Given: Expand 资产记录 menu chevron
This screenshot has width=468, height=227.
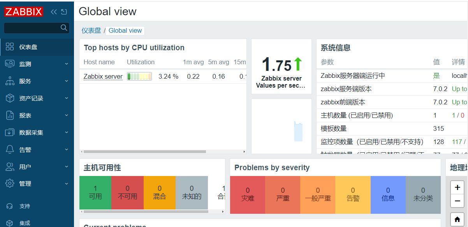Looking at the screenshot, I should click(x=67, y=98).
